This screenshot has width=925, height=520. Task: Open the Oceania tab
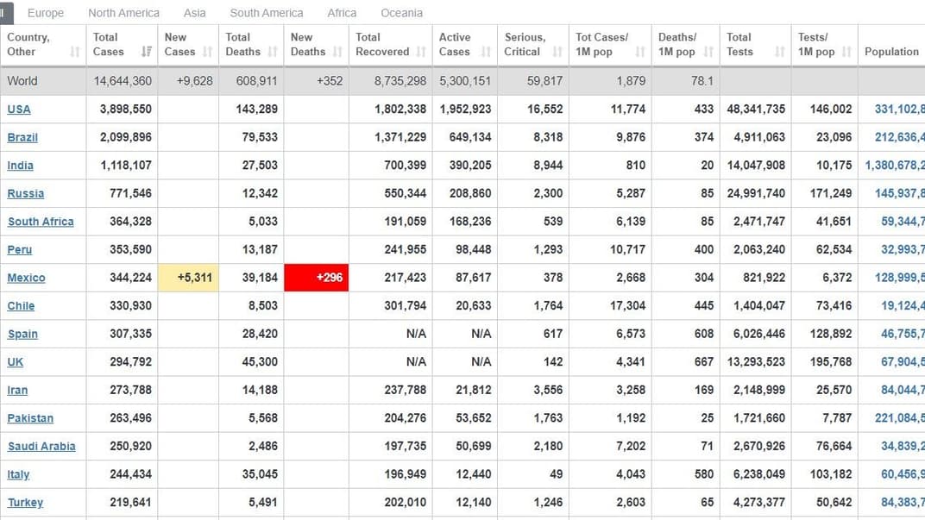pyautogui.click(x=401, y=13)
